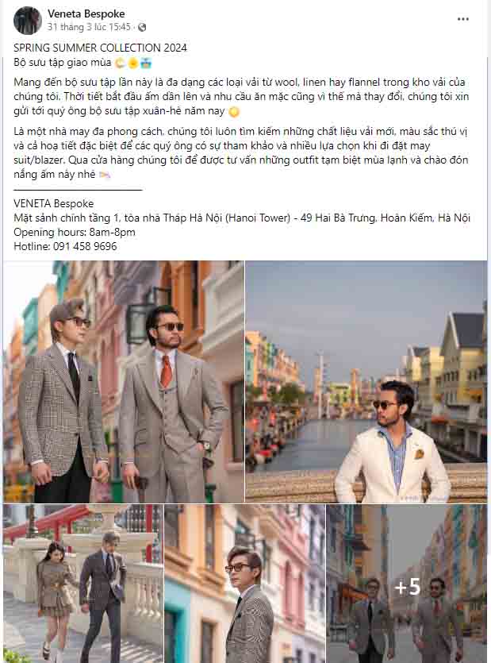Image resolution: width=491 pixels, height=663 pixels.
Task: Click the Opening hours 8am-8pm text
Action: coord(75,233)
